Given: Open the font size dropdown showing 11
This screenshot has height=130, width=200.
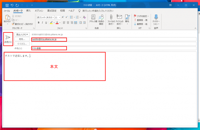Looking at the screenshot, I should pyautogui.click(x=57, y=17).
